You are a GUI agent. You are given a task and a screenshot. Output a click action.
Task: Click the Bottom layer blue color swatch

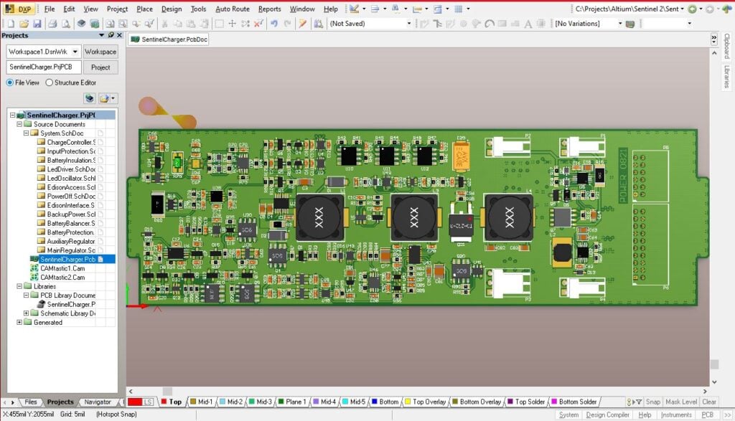point(375,402)
